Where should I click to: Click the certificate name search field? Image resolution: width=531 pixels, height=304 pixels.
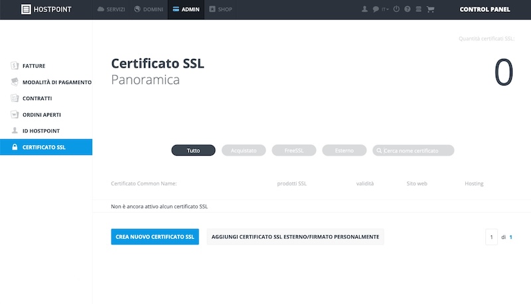[x=413, y=150]
